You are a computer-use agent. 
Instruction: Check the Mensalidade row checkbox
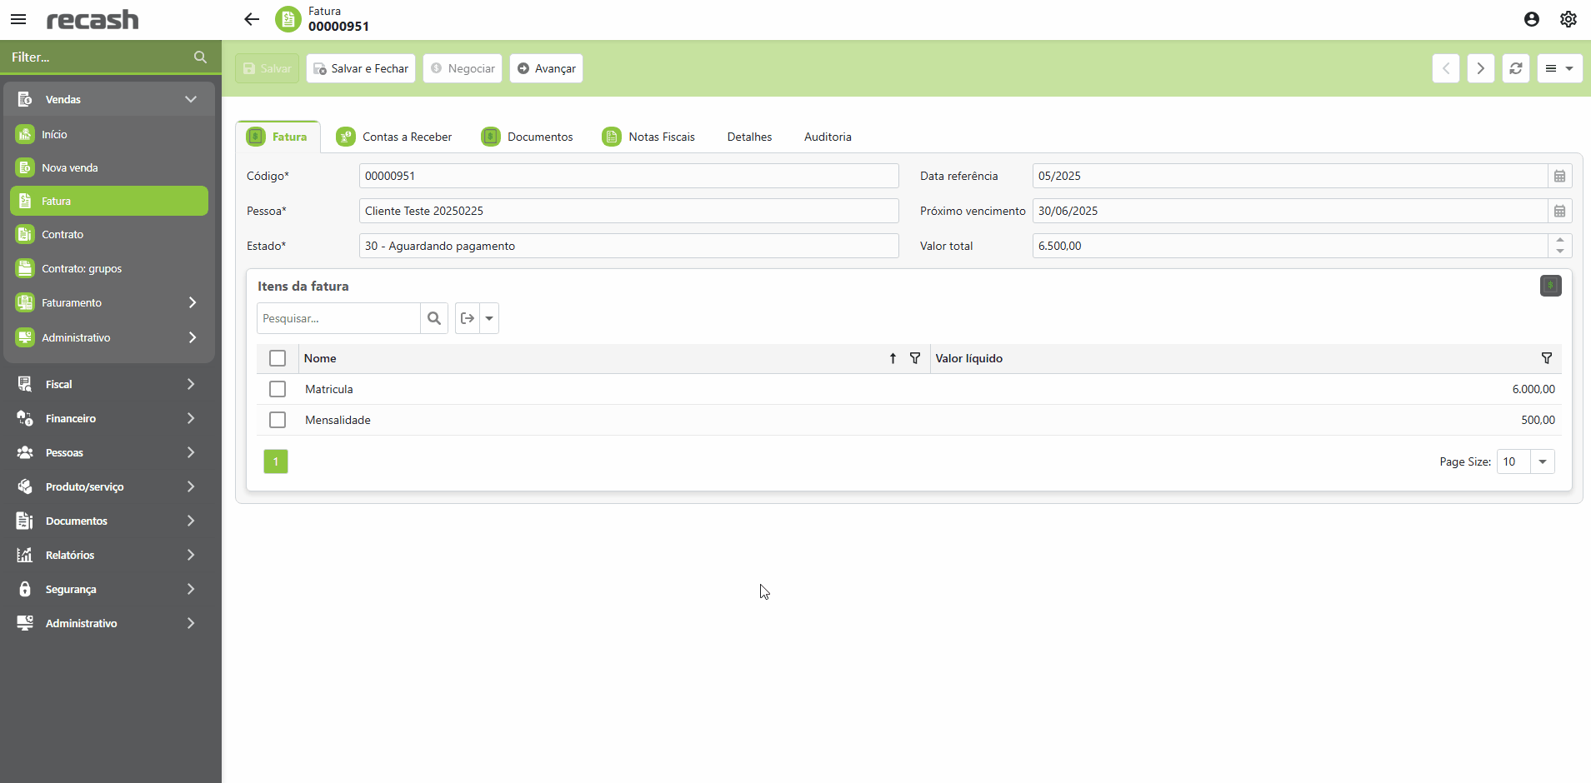coord(278,420)
